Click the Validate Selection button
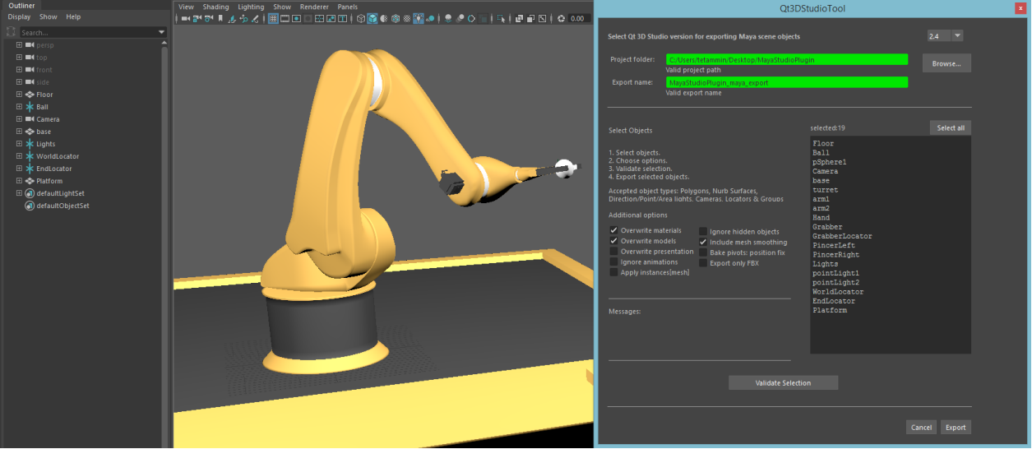 pos(783,382)
